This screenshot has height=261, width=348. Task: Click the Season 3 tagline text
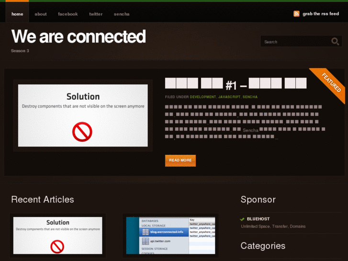tap(20, 51)
